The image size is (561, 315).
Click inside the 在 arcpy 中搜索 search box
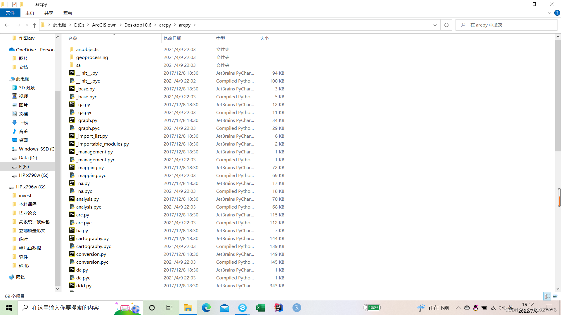tap(497, 25)
